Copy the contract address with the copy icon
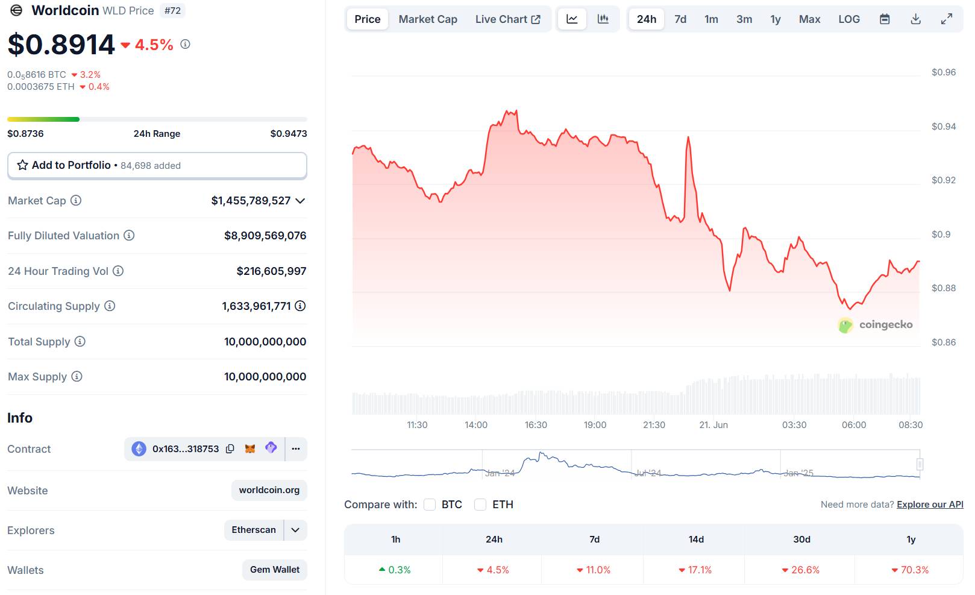 (x=230, y=449)
